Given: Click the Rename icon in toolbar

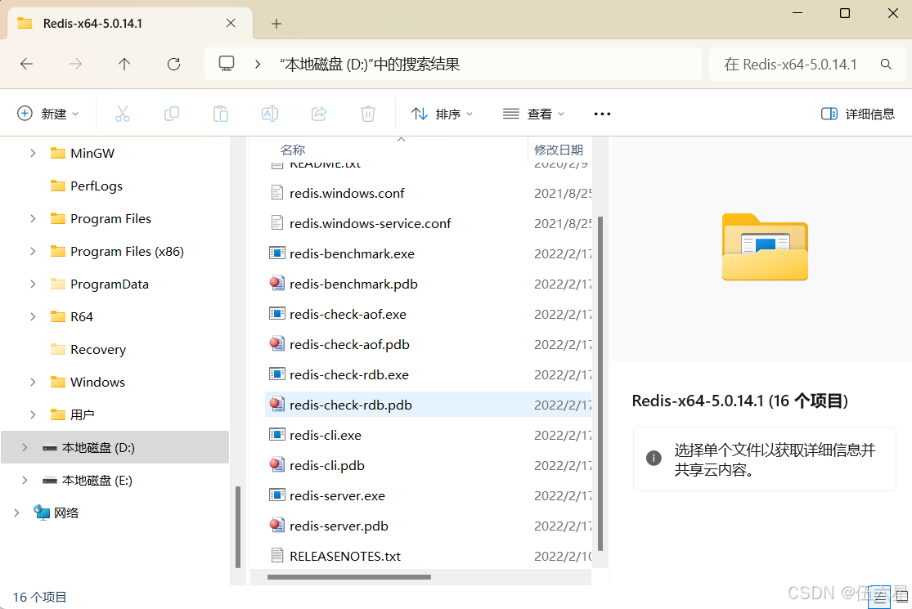Looking at the screenshot, I should click(x=270, y=114).
